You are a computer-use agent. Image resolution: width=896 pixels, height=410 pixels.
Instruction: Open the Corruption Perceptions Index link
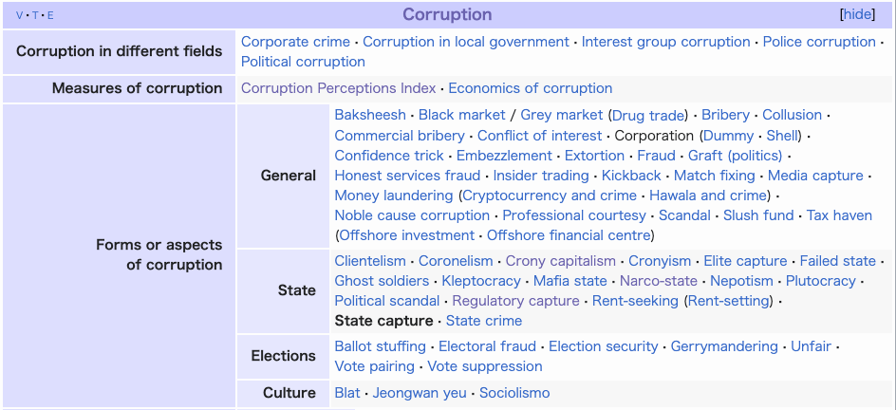click(338, 88)
